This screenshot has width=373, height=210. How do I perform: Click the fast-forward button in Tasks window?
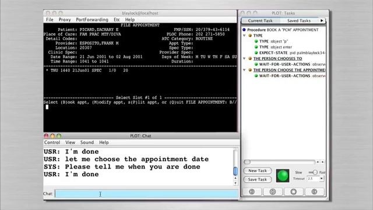tap(314, 192)
